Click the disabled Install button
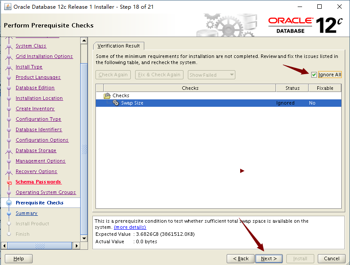Viewport: 350px width, 265px height. 300,258
